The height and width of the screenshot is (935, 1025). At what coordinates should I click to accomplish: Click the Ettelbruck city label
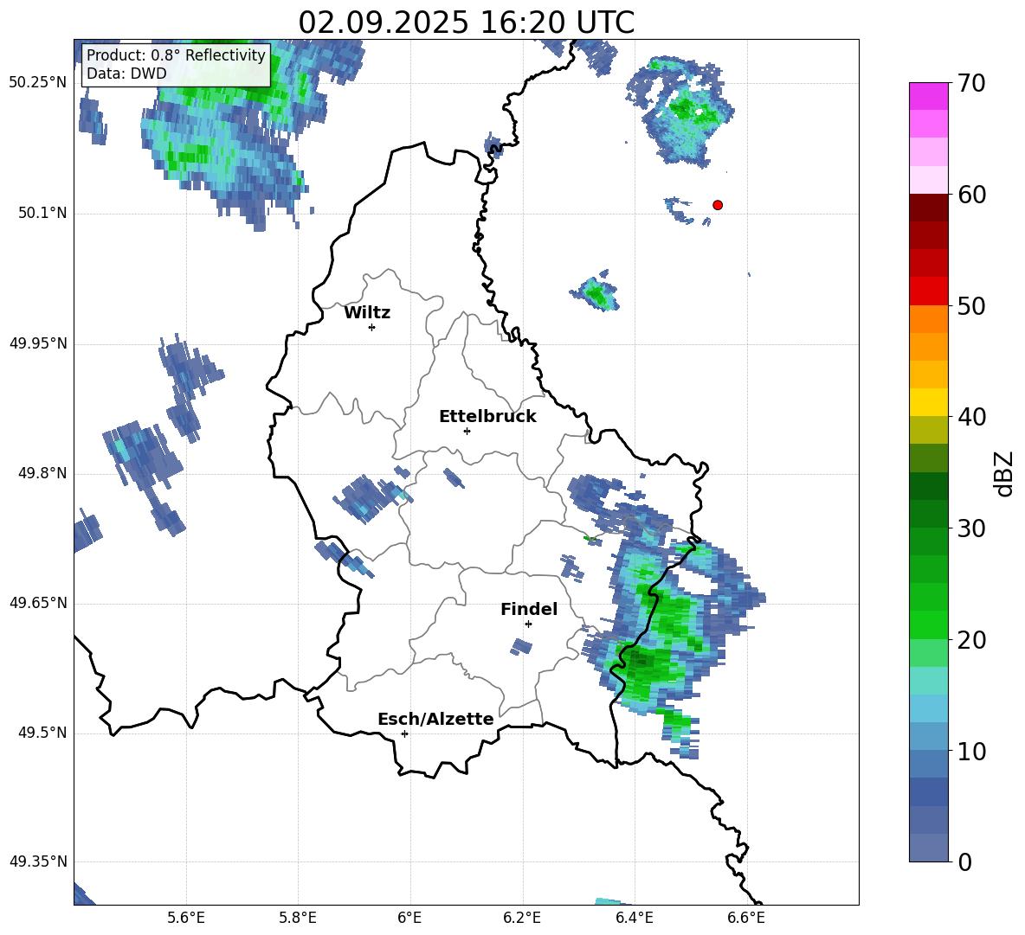[487, 417]
